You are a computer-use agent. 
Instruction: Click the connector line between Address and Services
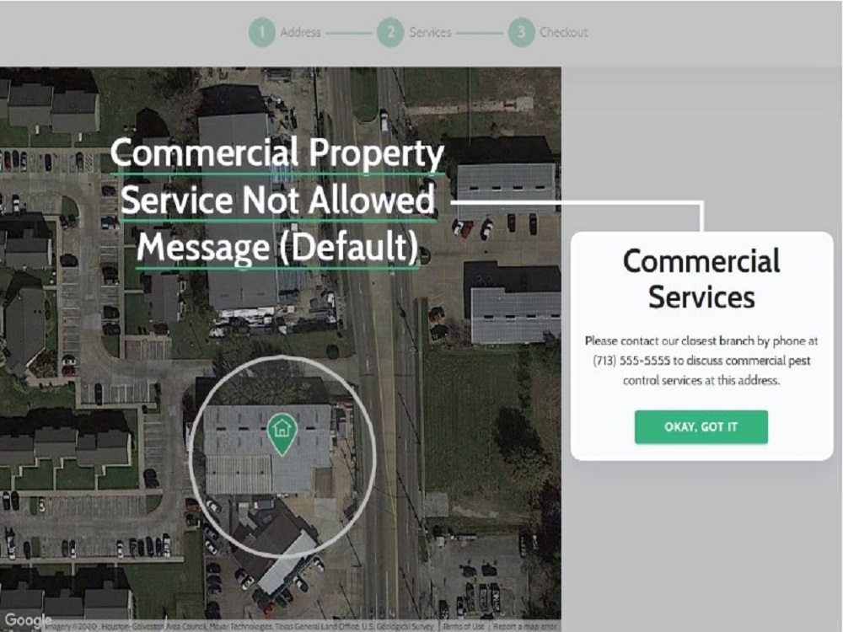point(348,33)
